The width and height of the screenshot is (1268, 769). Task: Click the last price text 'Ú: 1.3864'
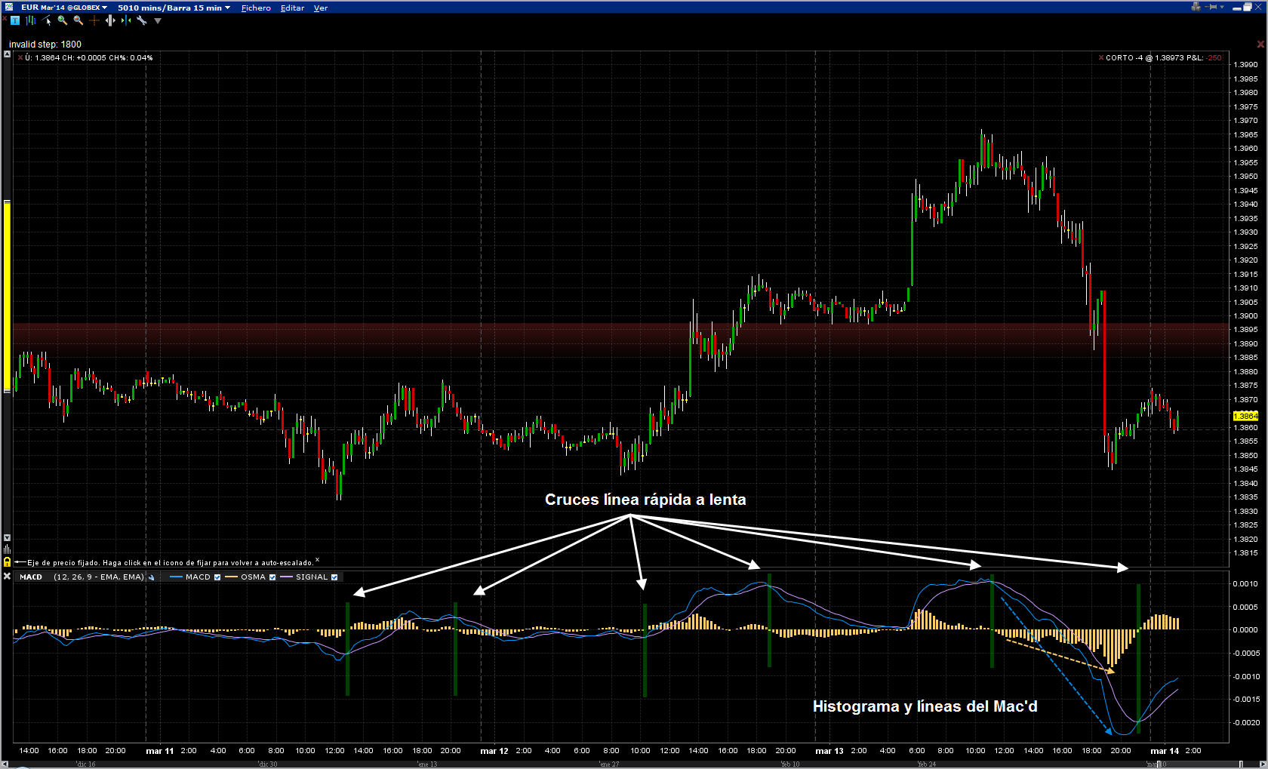point(42,58)
